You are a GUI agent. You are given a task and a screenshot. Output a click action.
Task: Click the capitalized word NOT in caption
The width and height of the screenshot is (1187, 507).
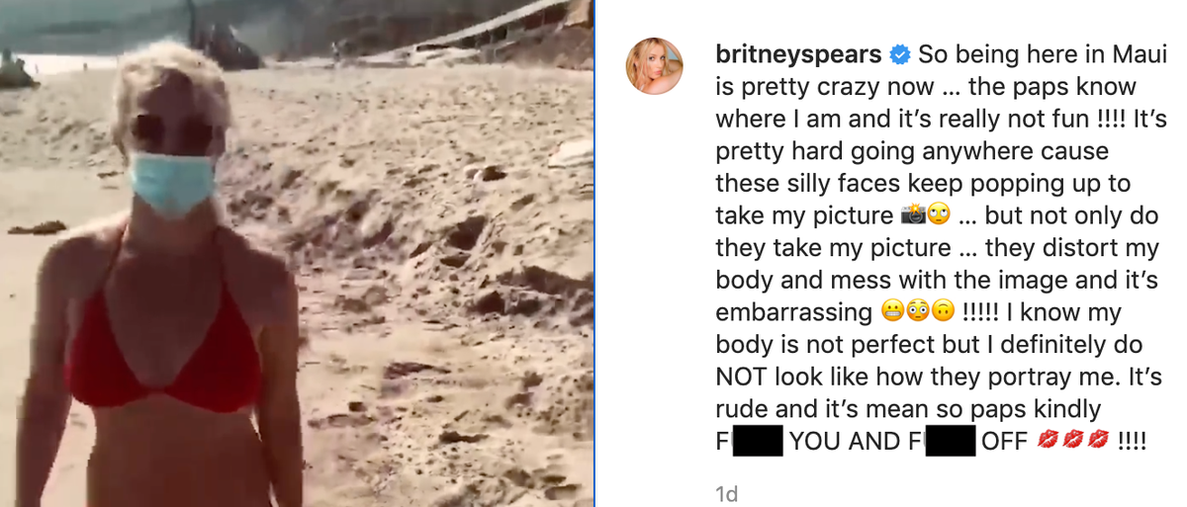[743, 377]
